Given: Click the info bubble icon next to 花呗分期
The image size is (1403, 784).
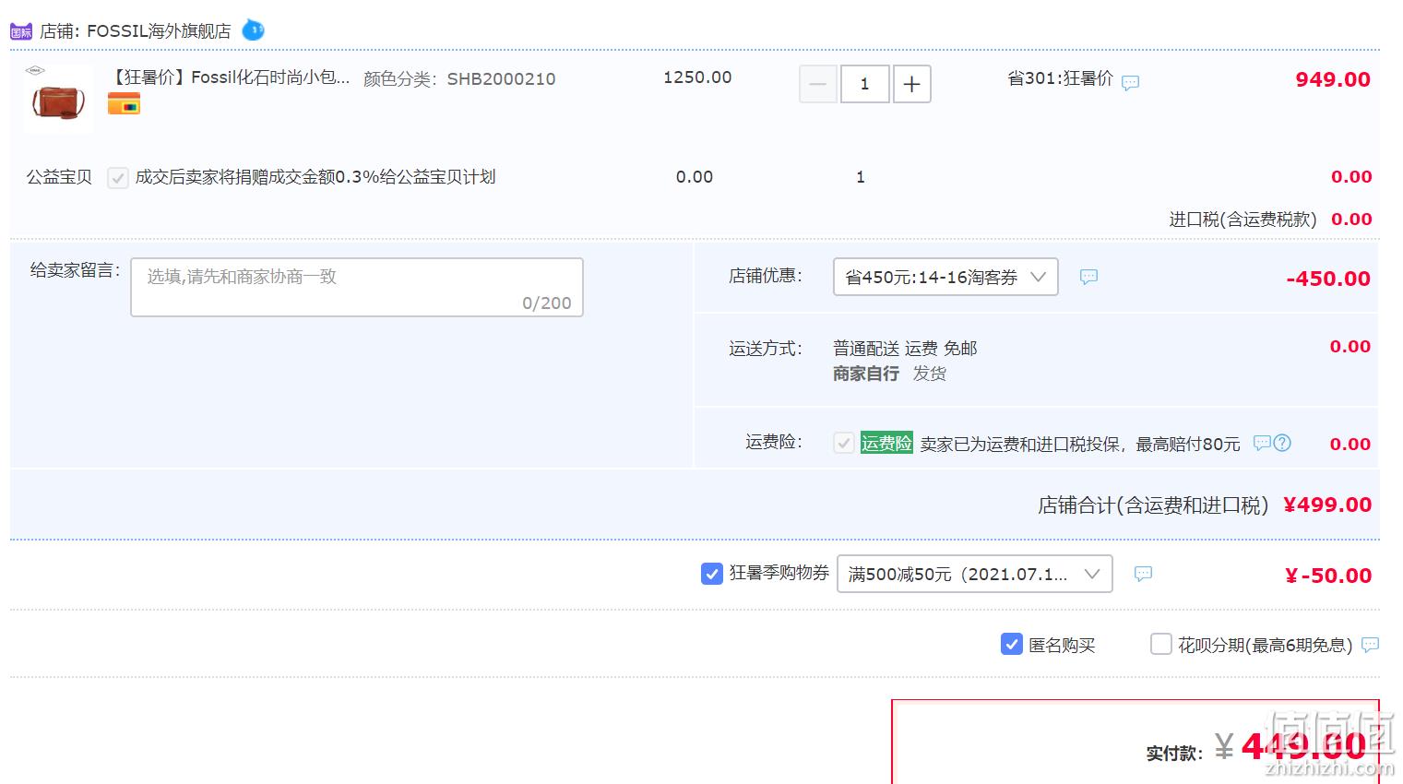Looking at the screenshot, I should coord(1370,645).
